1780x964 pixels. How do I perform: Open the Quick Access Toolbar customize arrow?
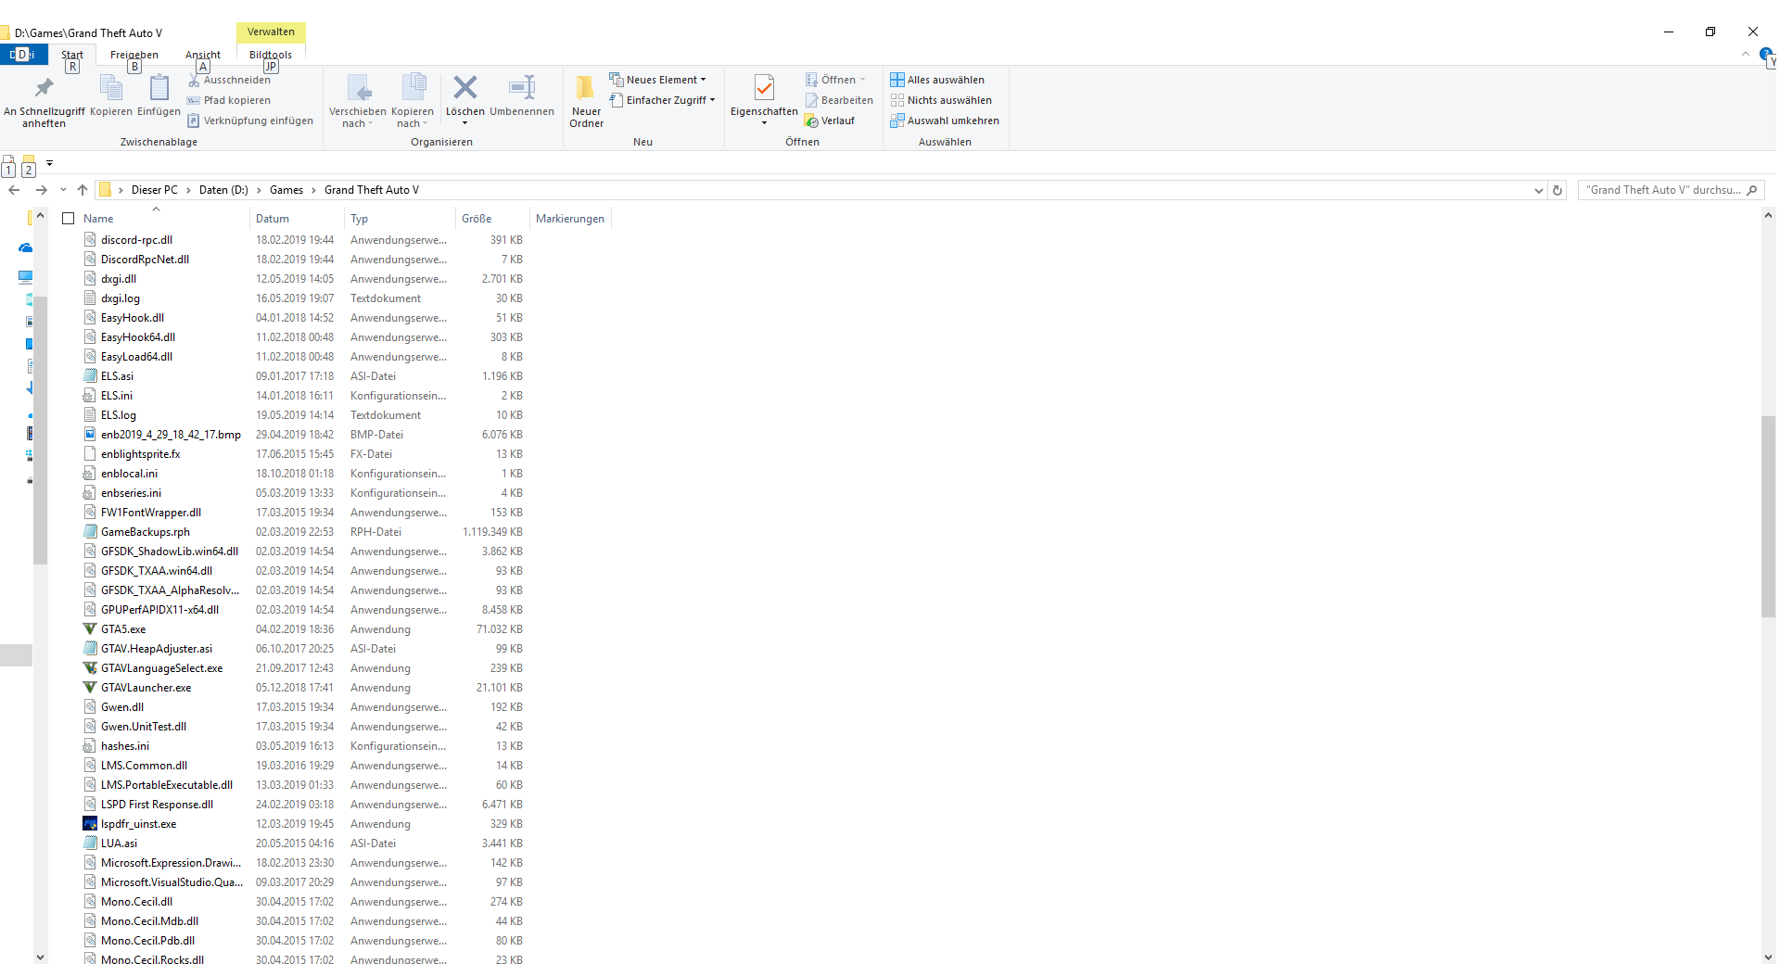tap(49, 163)
